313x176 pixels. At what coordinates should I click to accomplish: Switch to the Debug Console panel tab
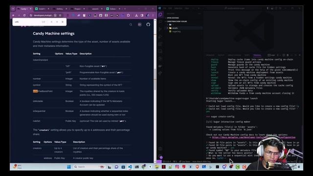click(x=235, y=55)
